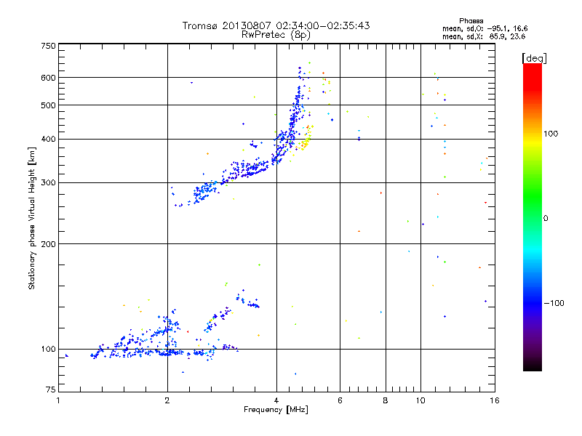Click the colorbar tick label '100'
Screen dimensions: 582x436
[551, 134]
